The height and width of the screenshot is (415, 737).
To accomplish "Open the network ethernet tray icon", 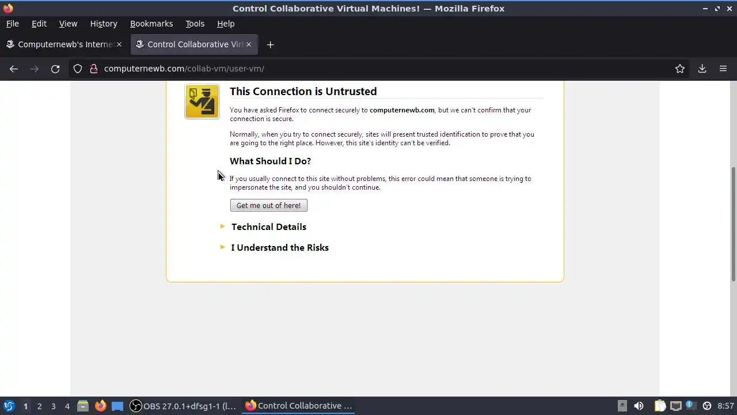I will tap(676, 406).
